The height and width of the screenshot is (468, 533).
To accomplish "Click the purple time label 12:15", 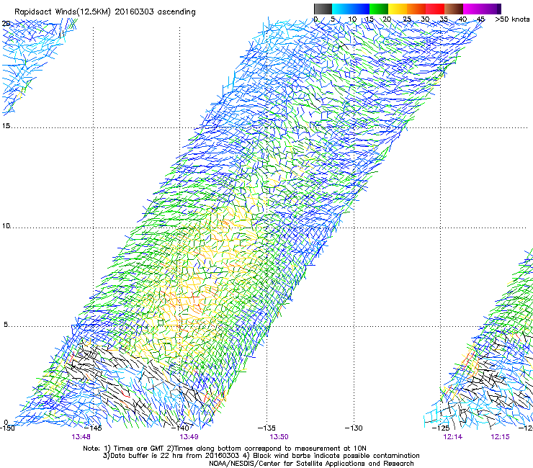I will pyautogui.click(x=500, y=437).
